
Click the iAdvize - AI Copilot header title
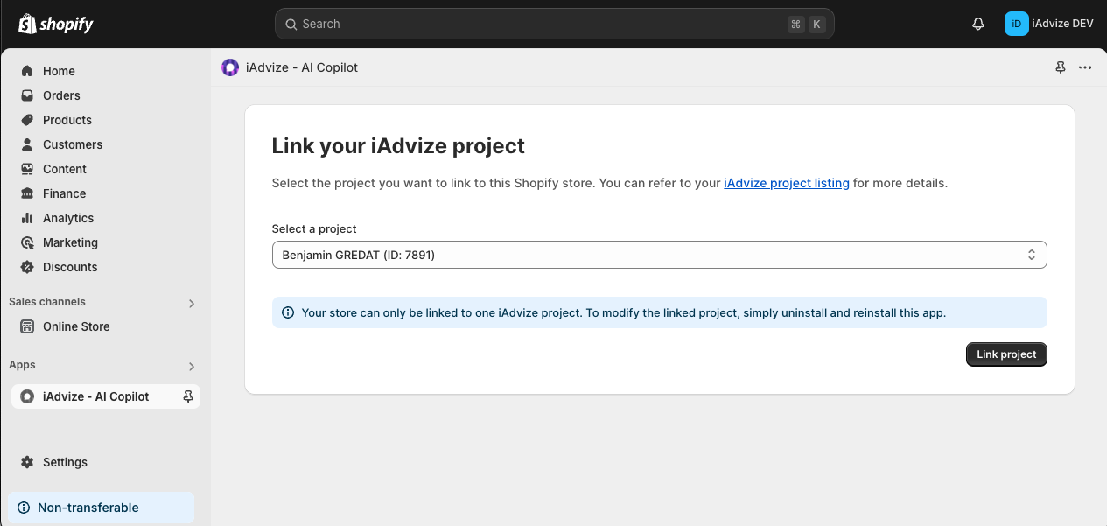click(301, 67)
